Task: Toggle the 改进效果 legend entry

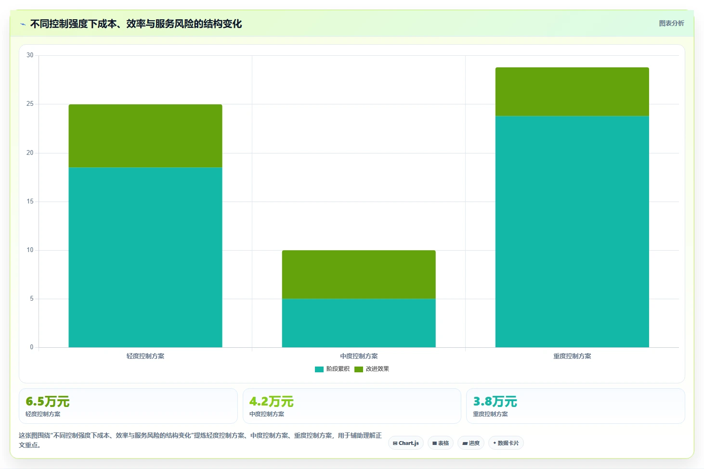Action: coord(372,369)
